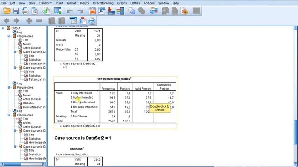
Task: Click the '8 Don't know' row label
Action: coord(79,116)
